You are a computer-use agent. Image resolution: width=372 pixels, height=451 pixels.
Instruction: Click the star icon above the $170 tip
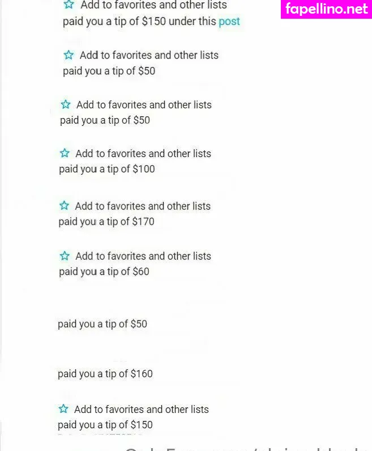point(65,205)
